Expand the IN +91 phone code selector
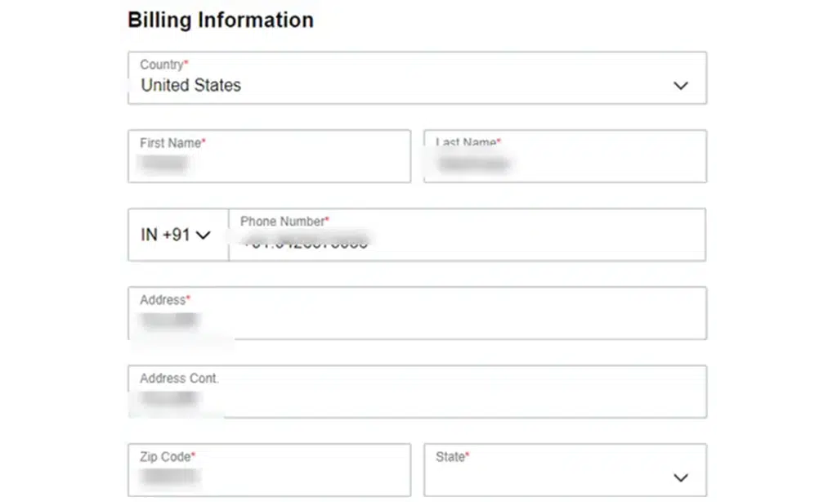This screenshot has width=837, height=502. pos(177,235)
